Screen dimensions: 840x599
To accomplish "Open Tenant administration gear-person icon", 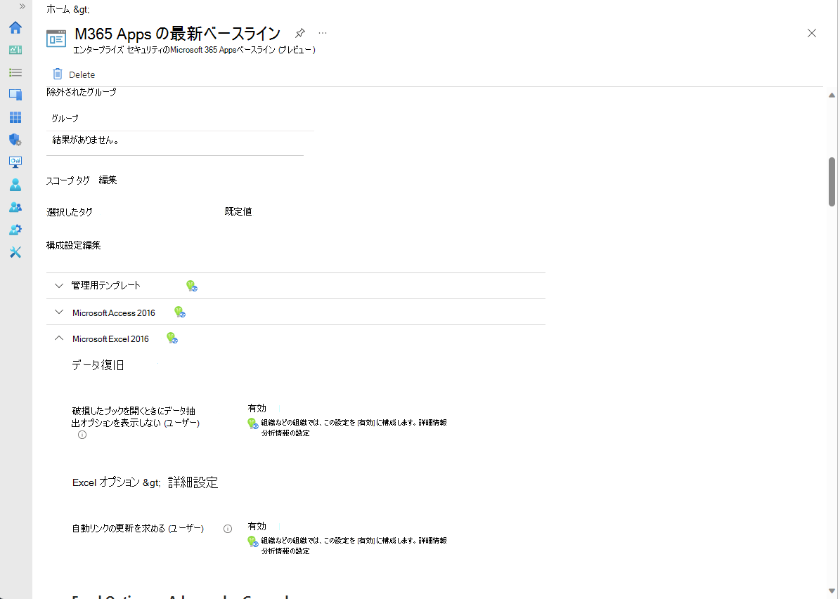I will 15,230.
